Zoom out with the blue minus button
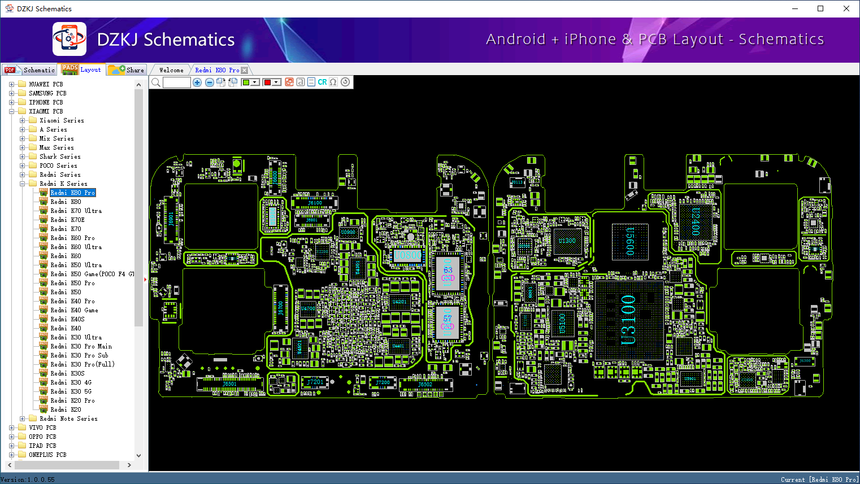 coord(209,82)
